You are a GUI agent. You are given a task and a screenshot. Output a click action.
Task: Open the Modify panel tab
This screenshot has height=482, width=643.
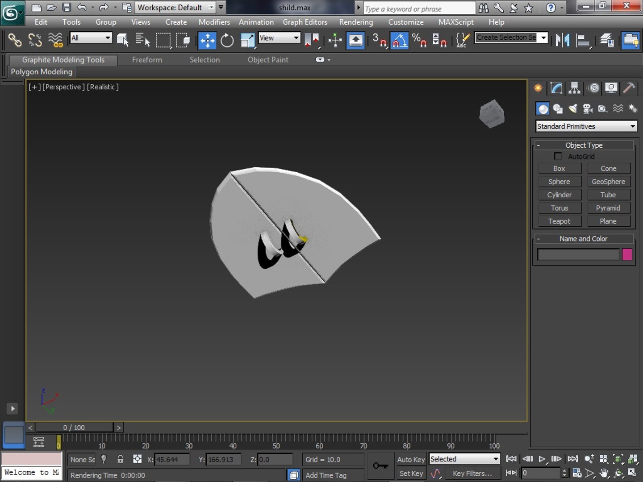pos(556,88)
